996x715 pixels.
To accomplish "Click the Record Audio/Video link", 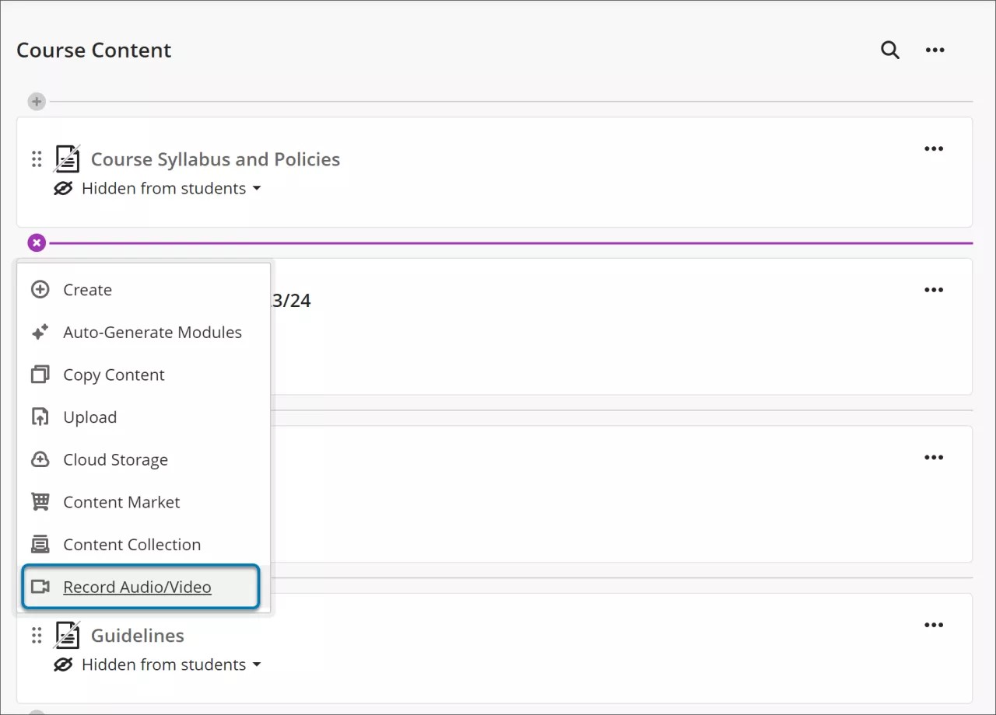I will (137, 588).
